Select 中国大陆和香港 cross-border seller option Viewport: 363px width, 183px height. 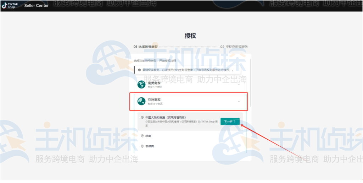(190, 121)
